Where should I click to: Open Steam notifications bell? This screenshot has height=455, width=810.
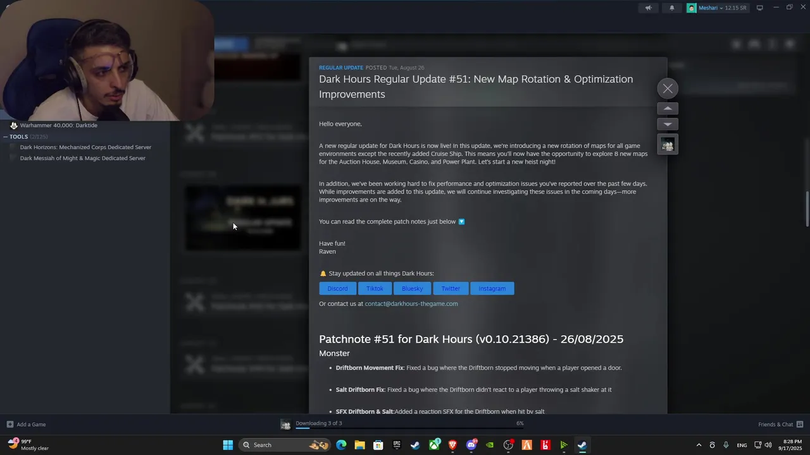click(x=672, y=8)
